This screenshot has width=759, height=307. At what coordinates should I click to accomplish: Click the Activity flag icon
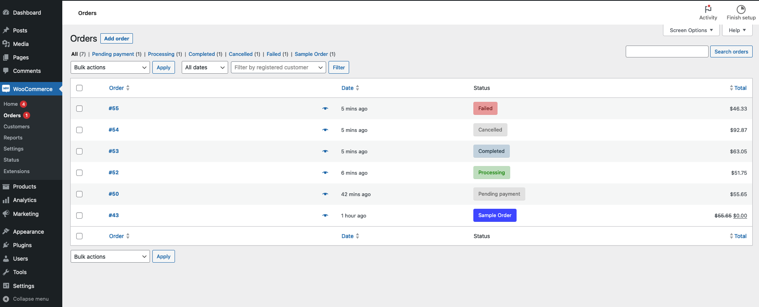(708, 9)
